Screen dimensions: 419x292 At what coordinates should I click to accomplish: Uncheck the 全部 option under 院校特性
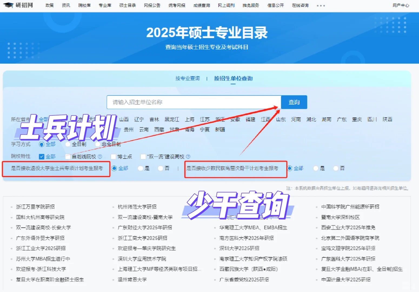click(41, 156)
